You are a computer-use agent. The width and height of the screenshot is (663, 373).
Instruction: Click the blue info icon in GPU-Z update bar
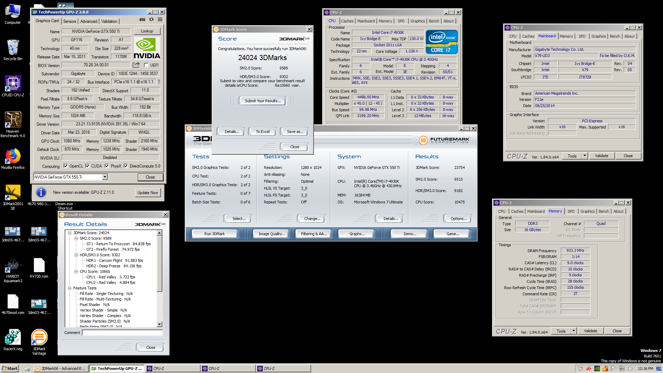41,192
